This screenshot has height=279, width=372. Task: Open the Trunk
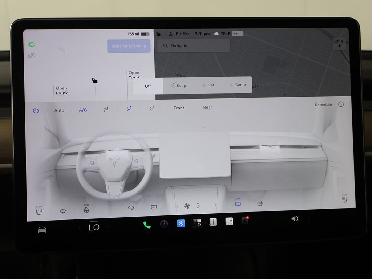point(134,75)
